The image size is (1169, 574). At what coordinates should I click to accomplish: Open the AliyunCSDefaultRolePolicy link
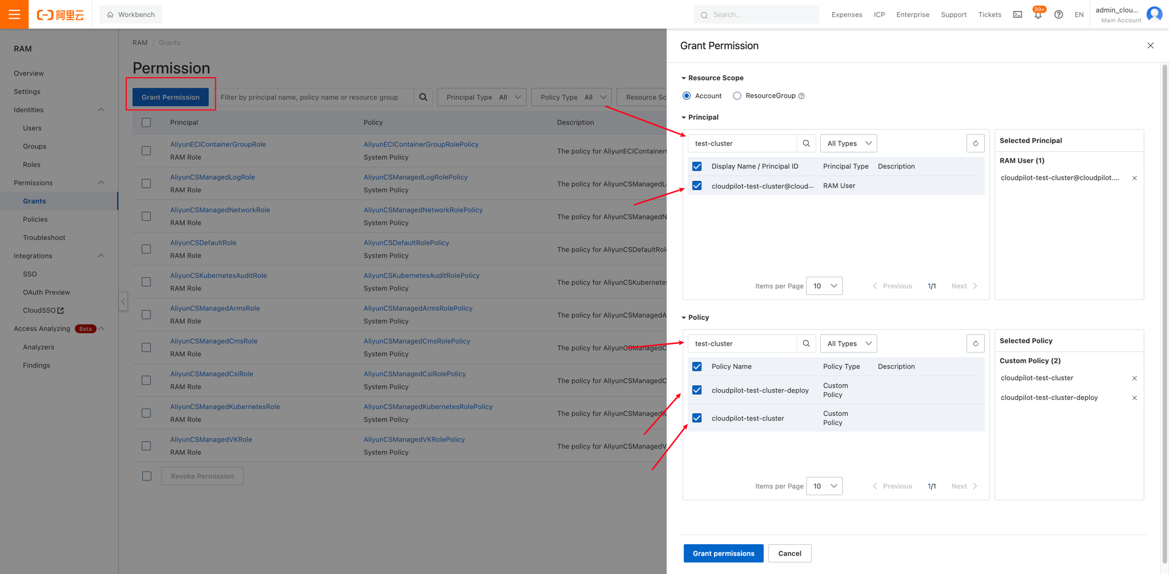[x=406, y=242]
